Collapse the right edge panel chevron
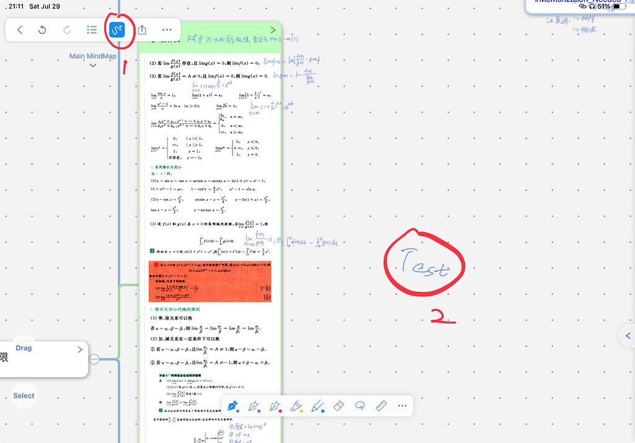This screenshot has width=635, height=443. (628, 335)
